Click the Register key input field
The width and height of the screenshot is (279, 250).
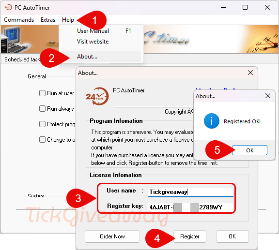190,207
